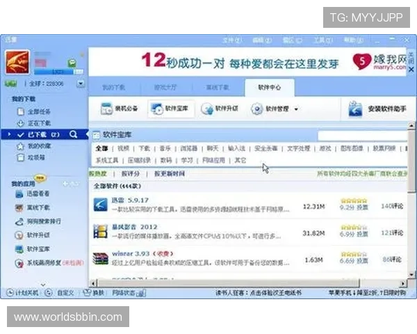
Task: Click the 软件宝库 search field
Action: coord(363,136)
